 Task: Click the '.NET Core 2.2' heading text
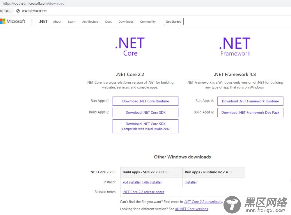tap(130, 74)
